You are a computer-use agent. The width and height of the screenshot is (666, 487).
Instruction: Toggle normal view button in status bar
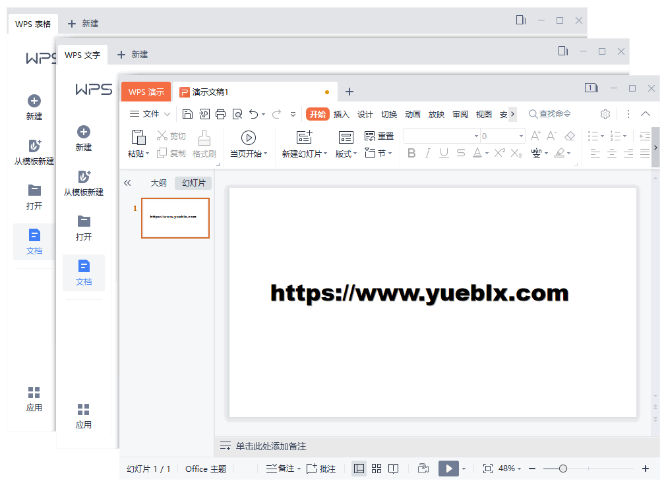point(359,469)
